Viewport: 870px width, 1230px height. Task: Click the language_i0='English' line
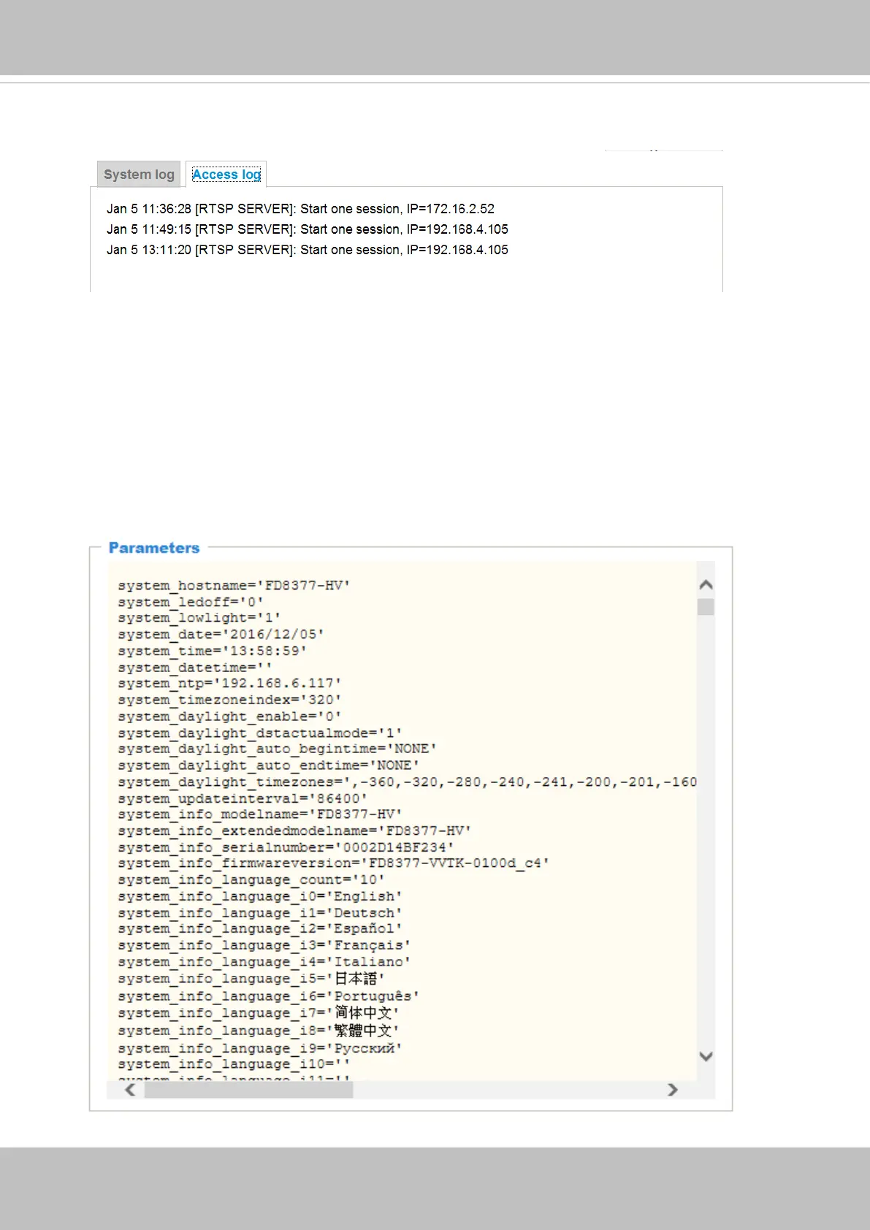tap(260, 896)
